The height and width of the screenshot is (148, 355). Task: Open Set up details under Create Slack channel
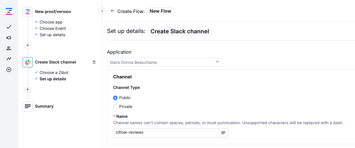[53, 79]
